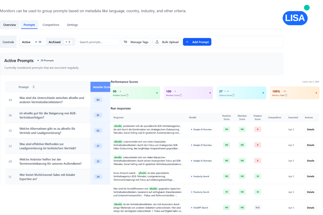
Task: Click the Mention Rate card showing 100%
Action: click(x=294, y=93)
